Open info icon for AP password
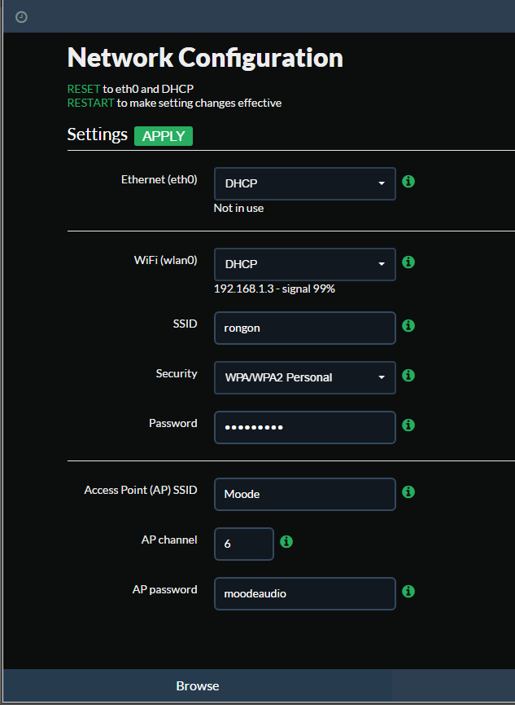The width and height of the screenshot is (515, 705). coord(408,591)
